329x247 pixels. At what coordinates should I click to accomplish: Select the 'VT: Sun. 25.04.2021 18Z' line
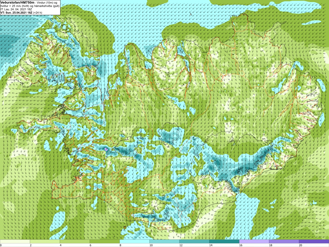pyautogui.click(x=16, y=13)
